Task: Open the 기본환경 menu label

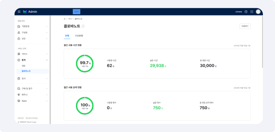Action: (25, 26)
